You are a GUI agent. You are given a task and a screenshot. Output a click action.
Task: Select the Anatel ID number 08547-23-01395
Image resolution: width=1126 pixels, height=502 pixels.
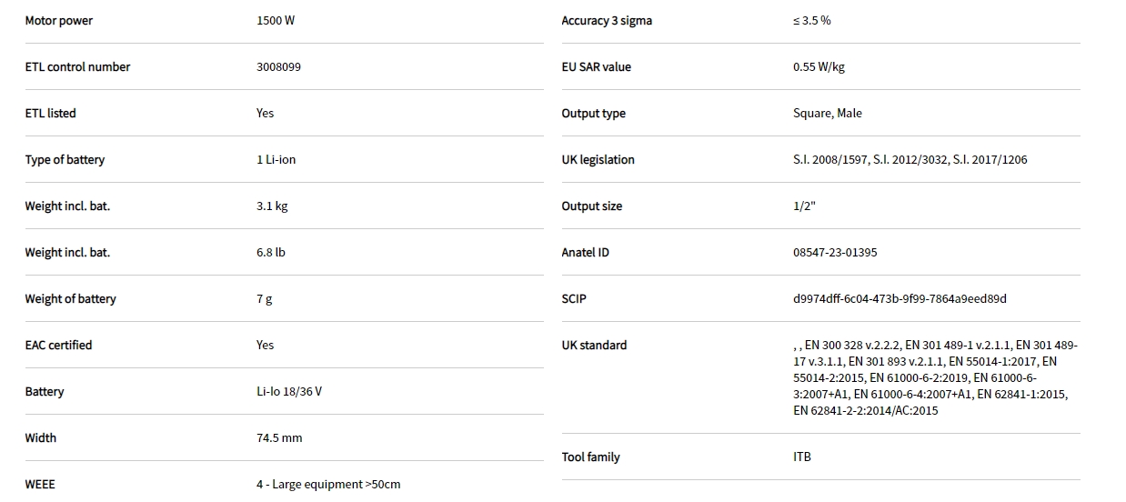tap(835, 253)
